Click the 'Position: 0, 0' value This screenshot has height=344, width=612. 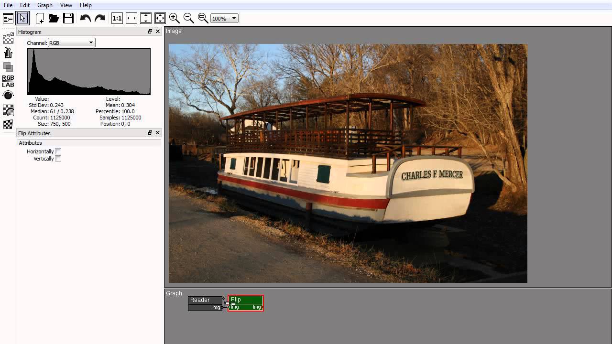click(115, 124)
